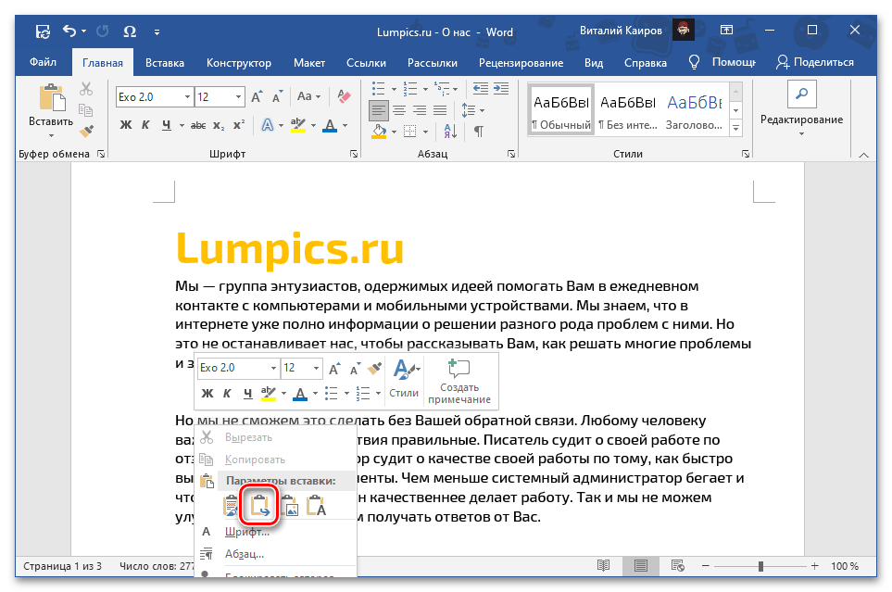Viewport: 892px width, 592px height.
Task: Select the Заголовок heading style thumbnail
Action: [x=695, y=109]
